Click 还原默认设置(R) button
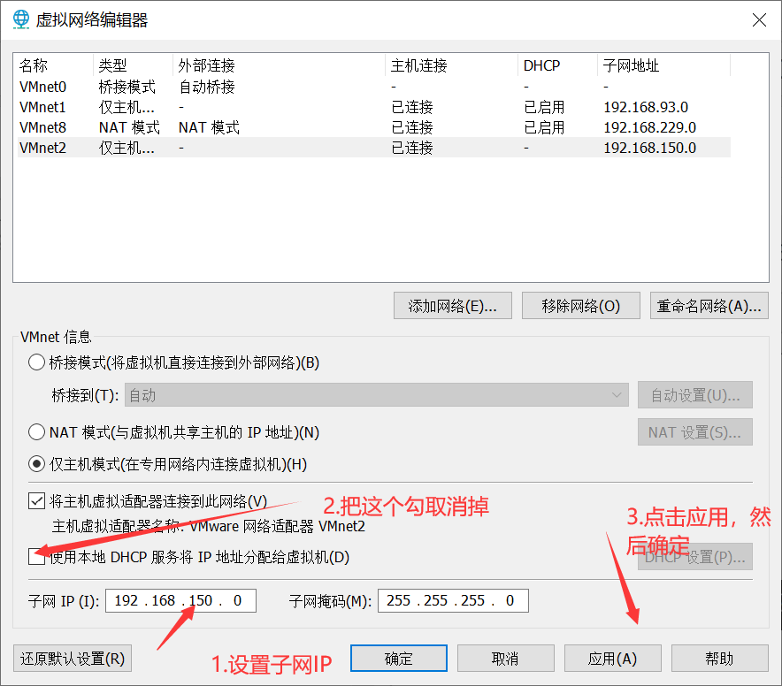782x686 pixels. (73, 659)
